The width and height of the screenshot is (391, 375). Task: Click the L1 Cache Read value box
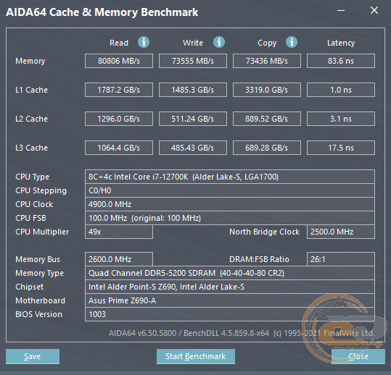pyautogui.click(x=119, y=90)
